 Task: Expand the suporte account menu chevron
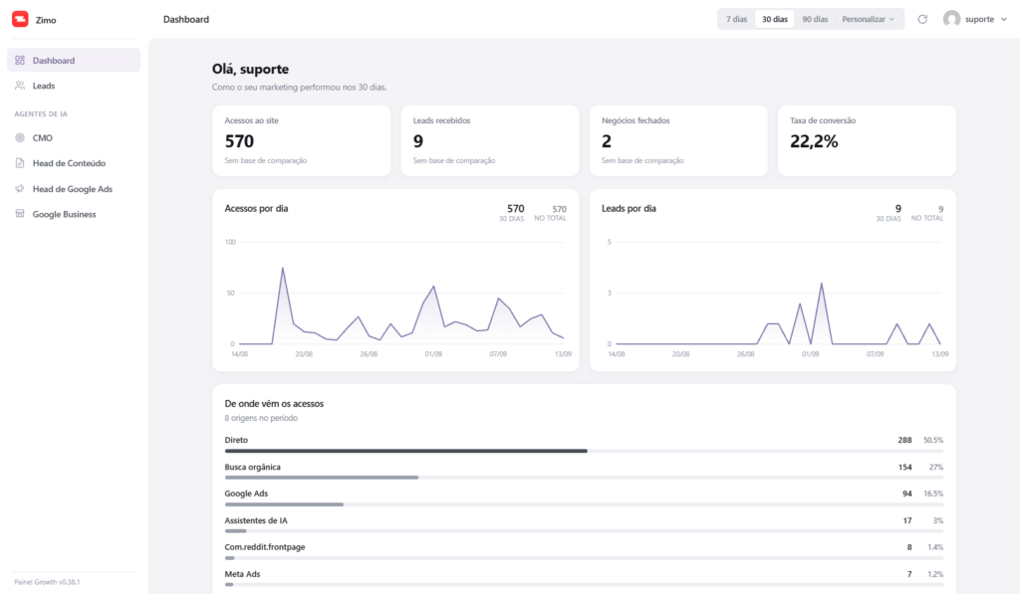[1004, 20]
